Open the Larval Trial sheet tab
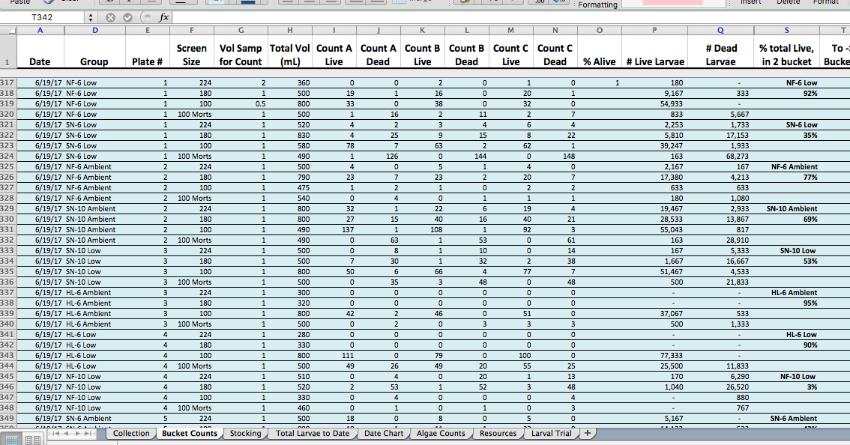The image size is (850, 445). [x=552, y=433]
